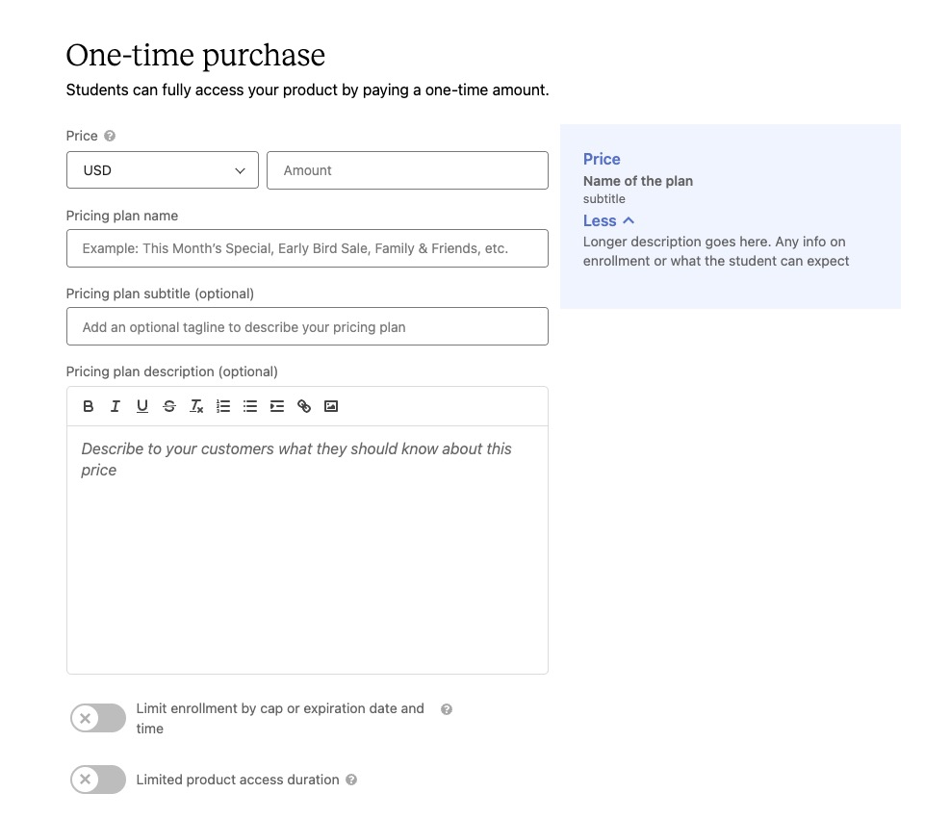This screenshot has width=950, height=819.
Task: Click into the Pricing plan name field
Action: click(x=307, y=248)
